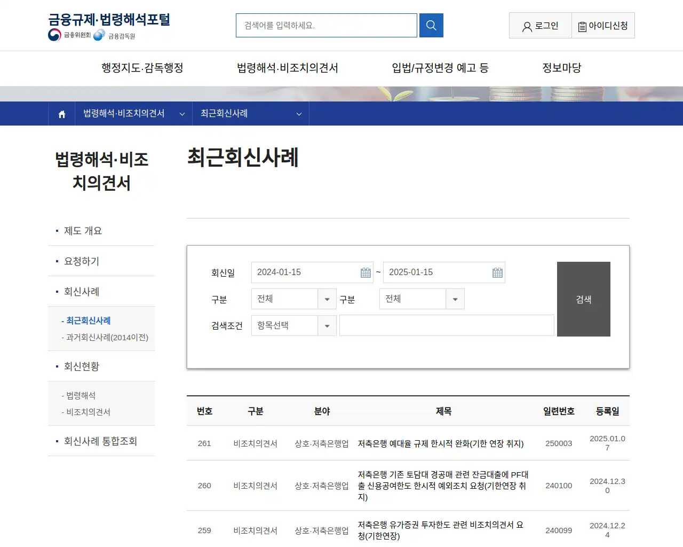
Task: Click the magnifier search icon button
Action: pos(431,25)
